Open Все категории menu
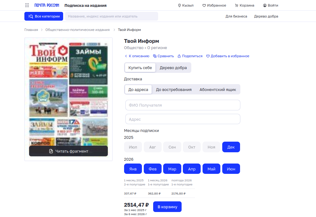Screen dimensions: 316x217 (x=44, y=16)
